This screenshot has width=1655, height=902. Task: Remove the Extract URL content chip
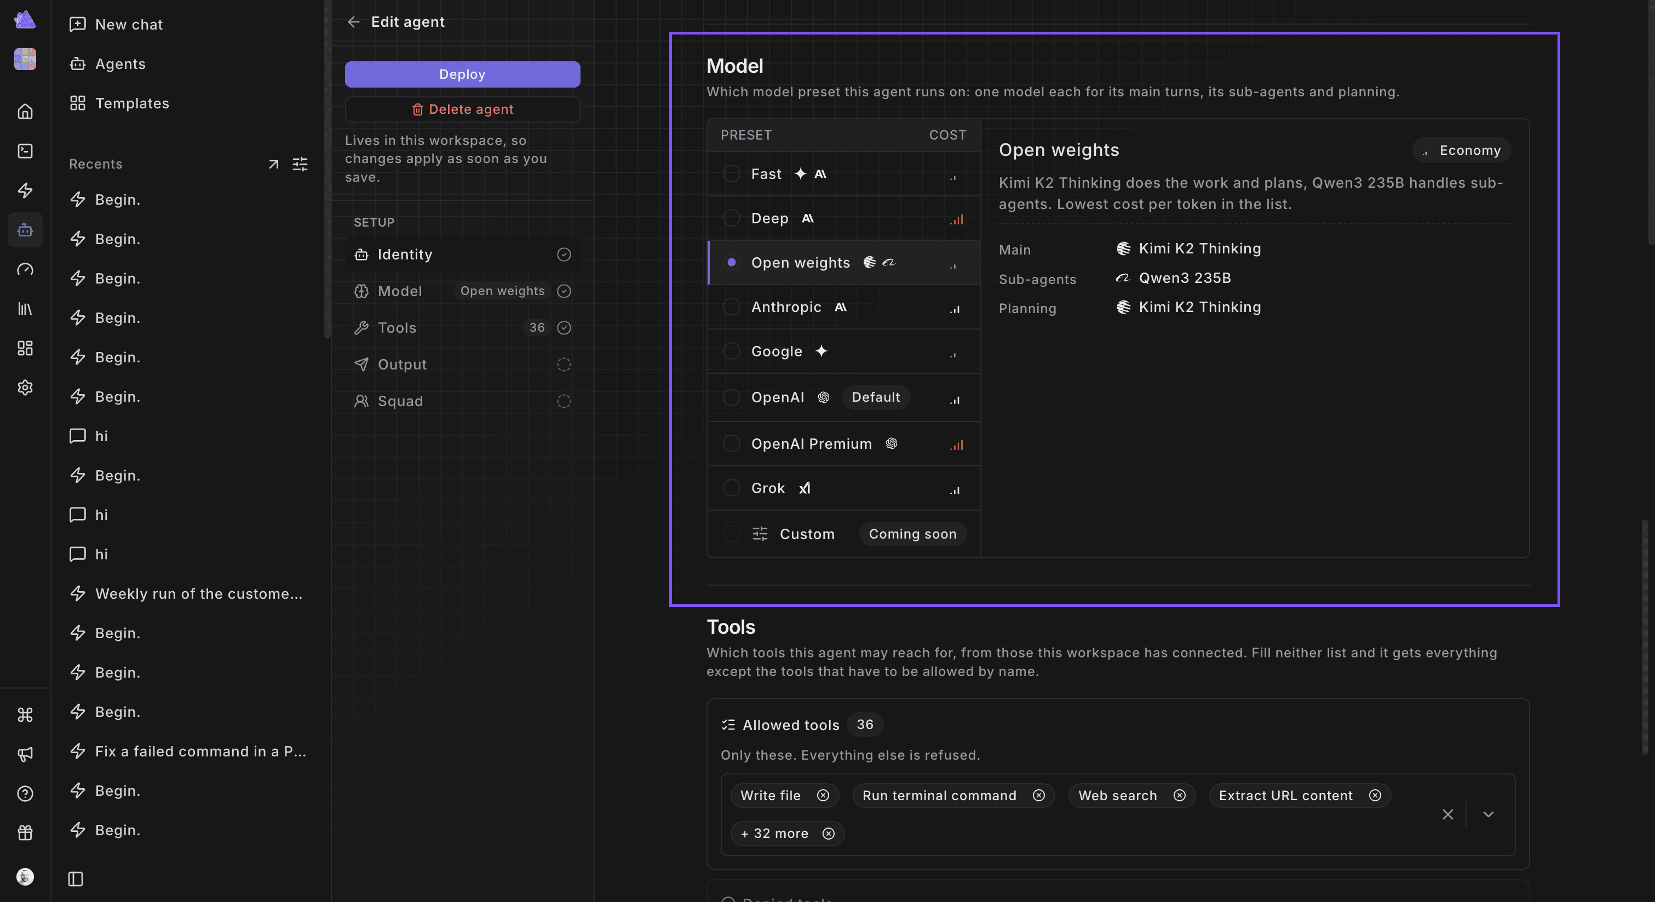(1375, 796)
